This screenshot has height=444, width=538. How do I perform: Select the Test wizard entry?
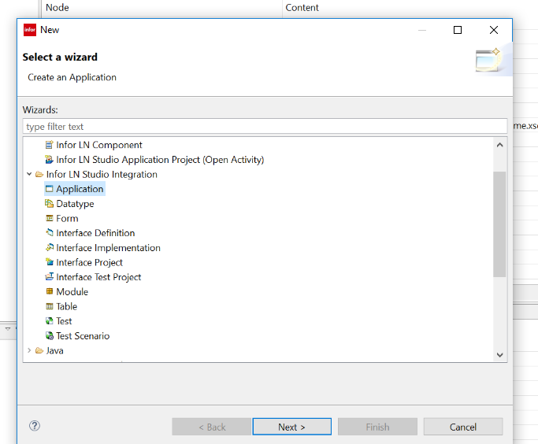[64, 321]
